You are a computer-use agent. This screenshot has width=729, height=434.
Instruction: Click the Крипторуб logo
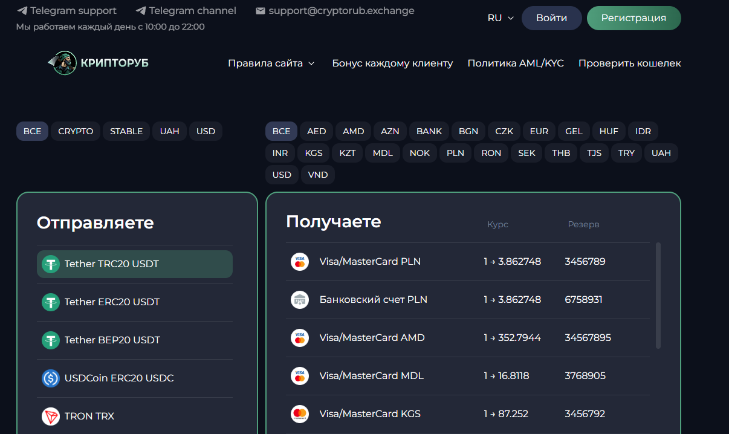tap(98, 63)
